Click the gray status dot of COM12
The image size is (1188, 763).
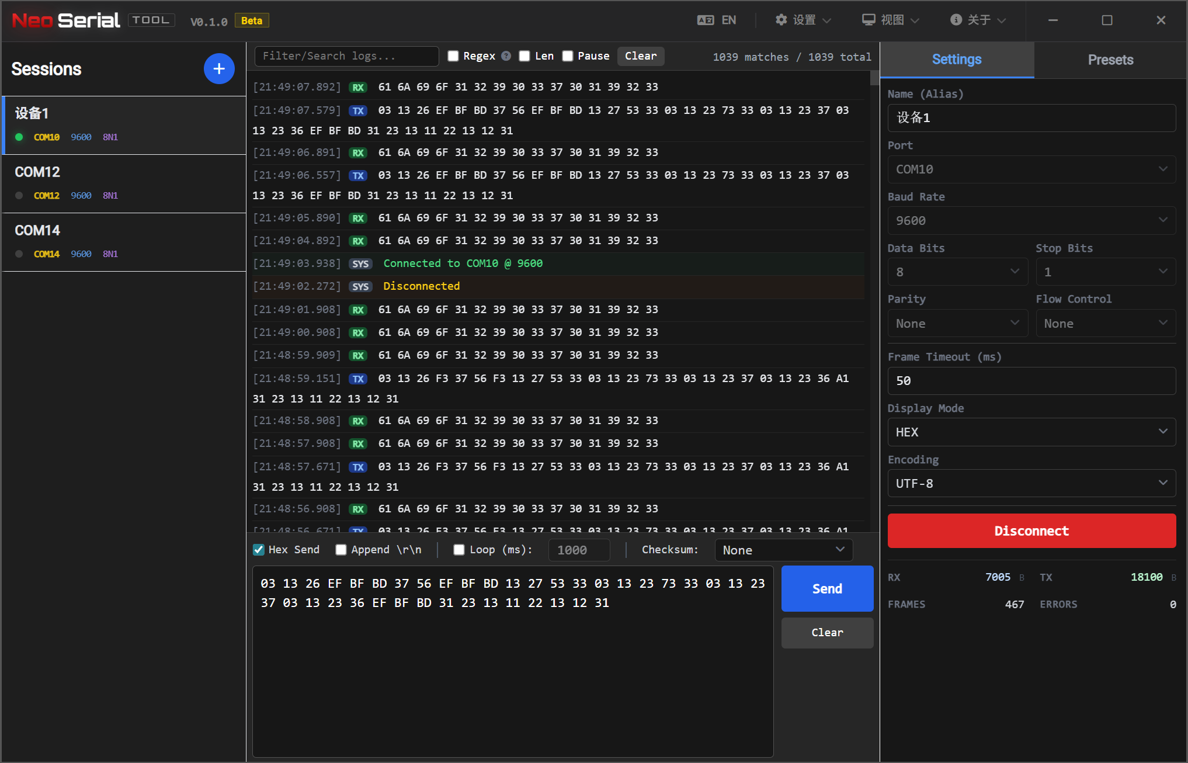pyautogui.click(x=19, y=196)
